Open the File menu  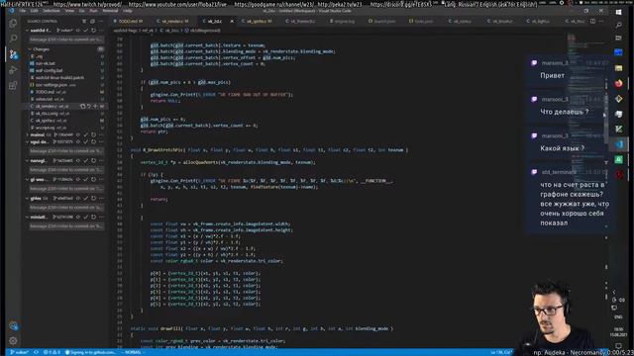coord(23,11)
